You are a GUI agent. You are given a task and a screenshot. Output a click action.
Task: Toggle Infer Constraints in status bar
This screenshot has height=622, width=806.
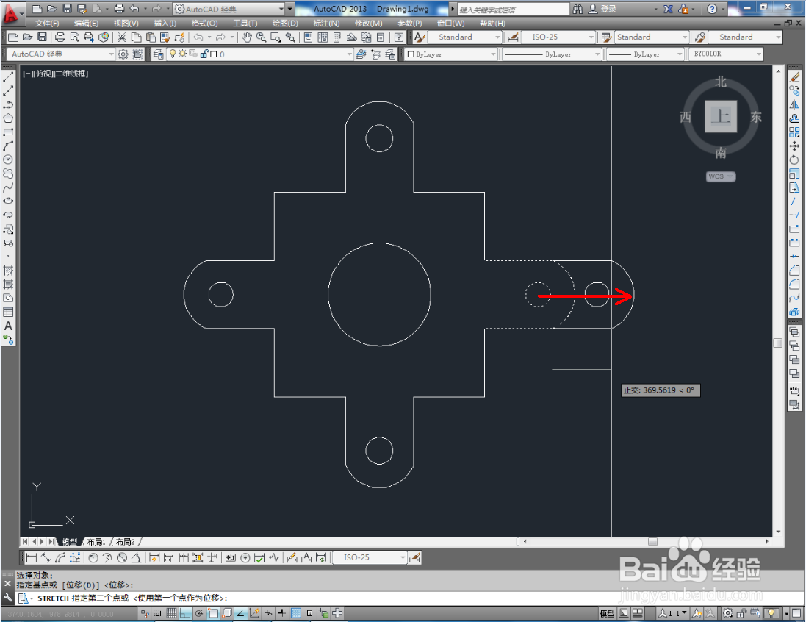click(x=144, y=613)
